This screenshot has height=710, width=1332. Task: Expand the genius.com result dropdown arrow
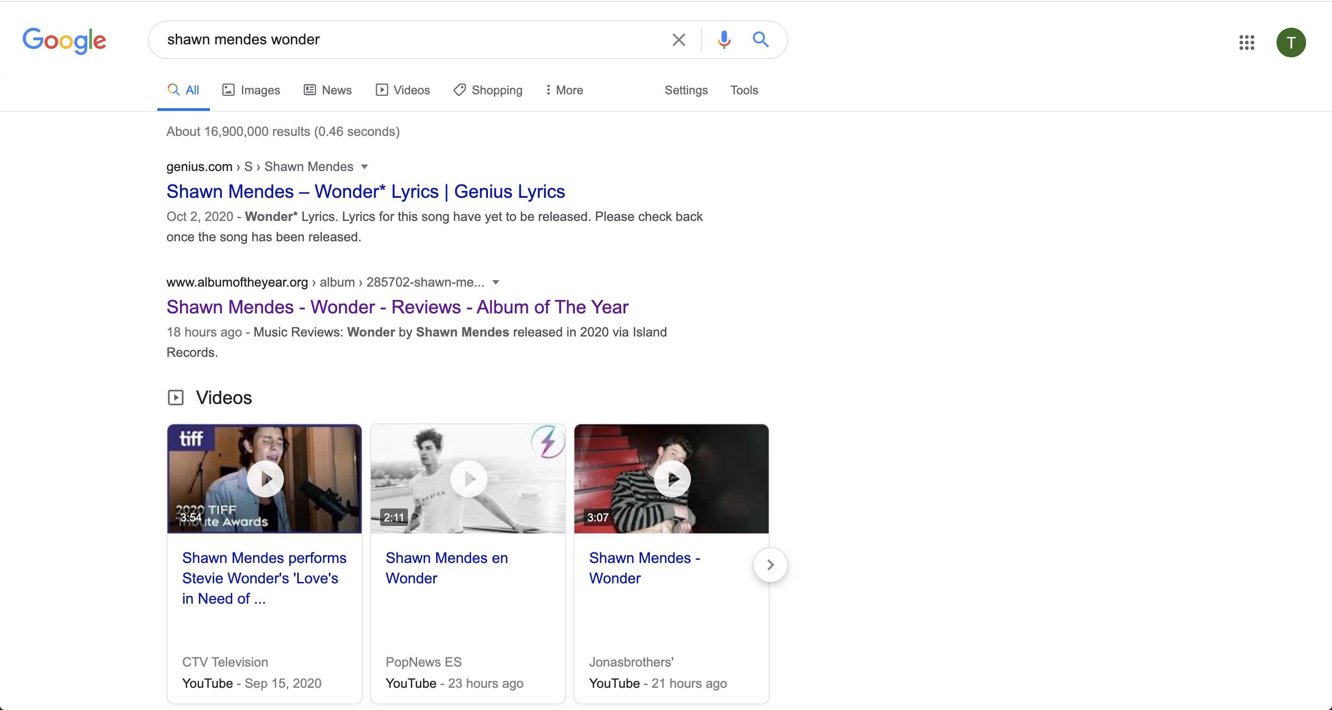365,166
